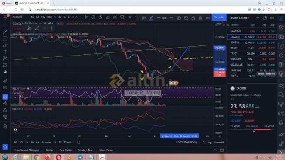Click the blue Yayınla publish button

tap(219, 17)
